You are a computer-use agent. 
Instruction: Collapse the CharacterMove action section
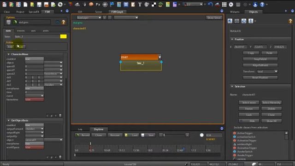8,54
